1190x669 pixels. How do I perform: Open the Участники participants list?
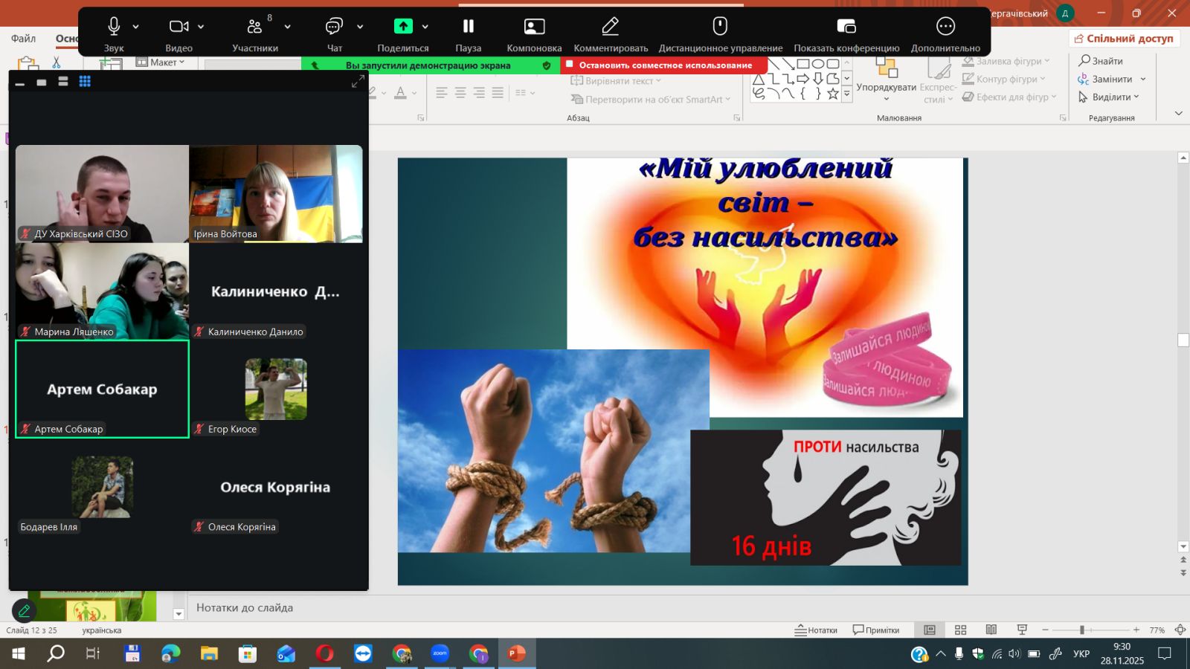(x=254, y=27)
